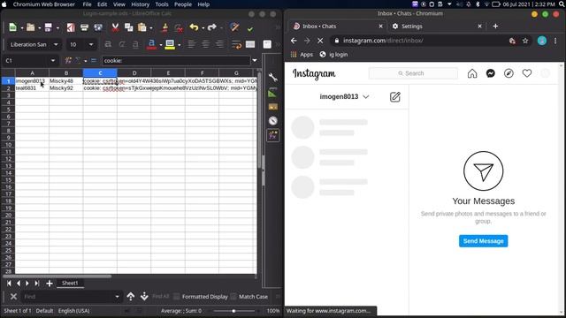Adjust the Calc zoom slider
566x318 pixels.
tap(233, 311)
